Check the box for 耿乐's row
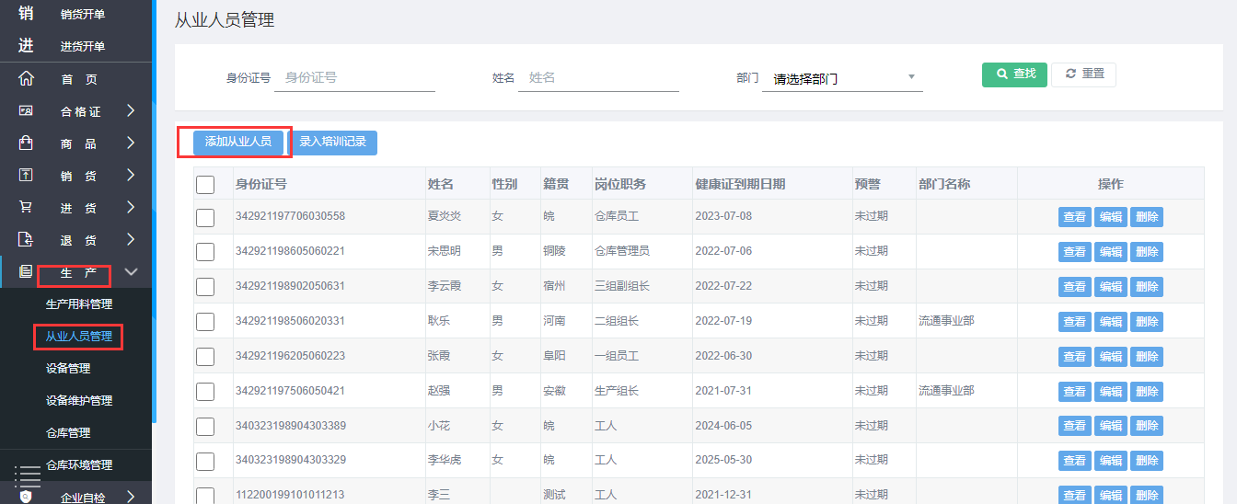1237x504 pixels. [x=205, y=322]
